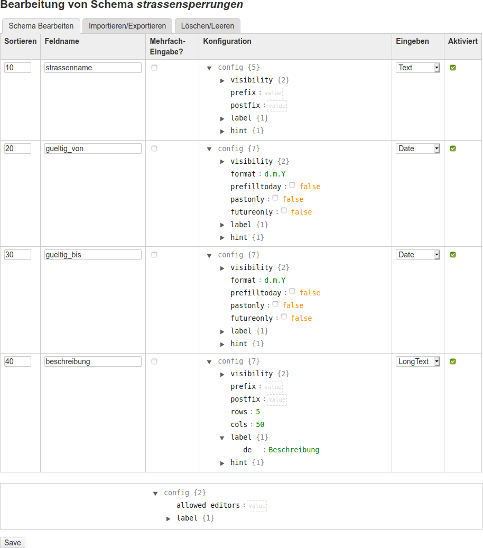
Task: Toggle the Mehrfach-Eingabe checkbox for strassenname
Action: (154, 68)
